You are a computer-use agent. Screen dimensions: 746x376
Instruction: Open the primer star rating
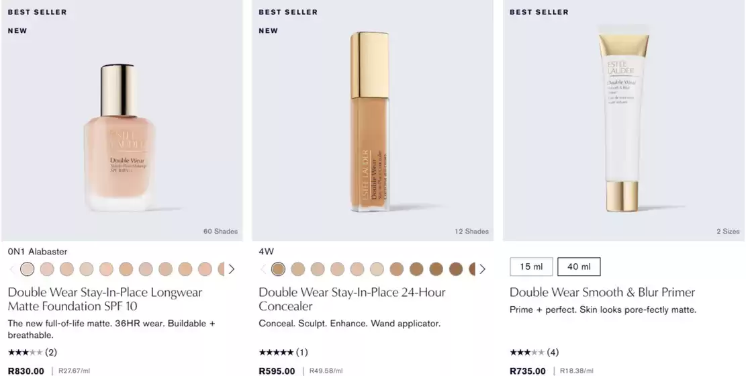pos(527,352)
